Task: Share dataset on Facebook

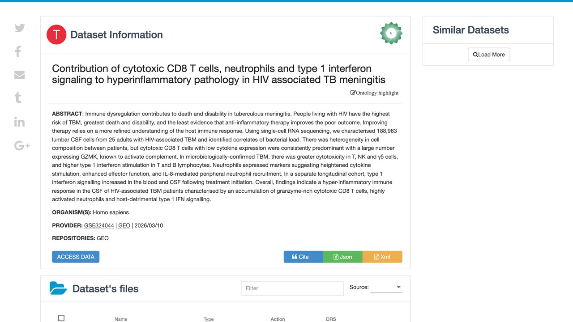Action: click(18, 51)
